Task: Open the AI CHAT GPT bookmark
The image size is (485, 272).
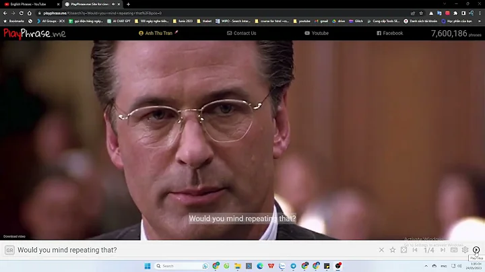Action: click(x=119, y=21)
